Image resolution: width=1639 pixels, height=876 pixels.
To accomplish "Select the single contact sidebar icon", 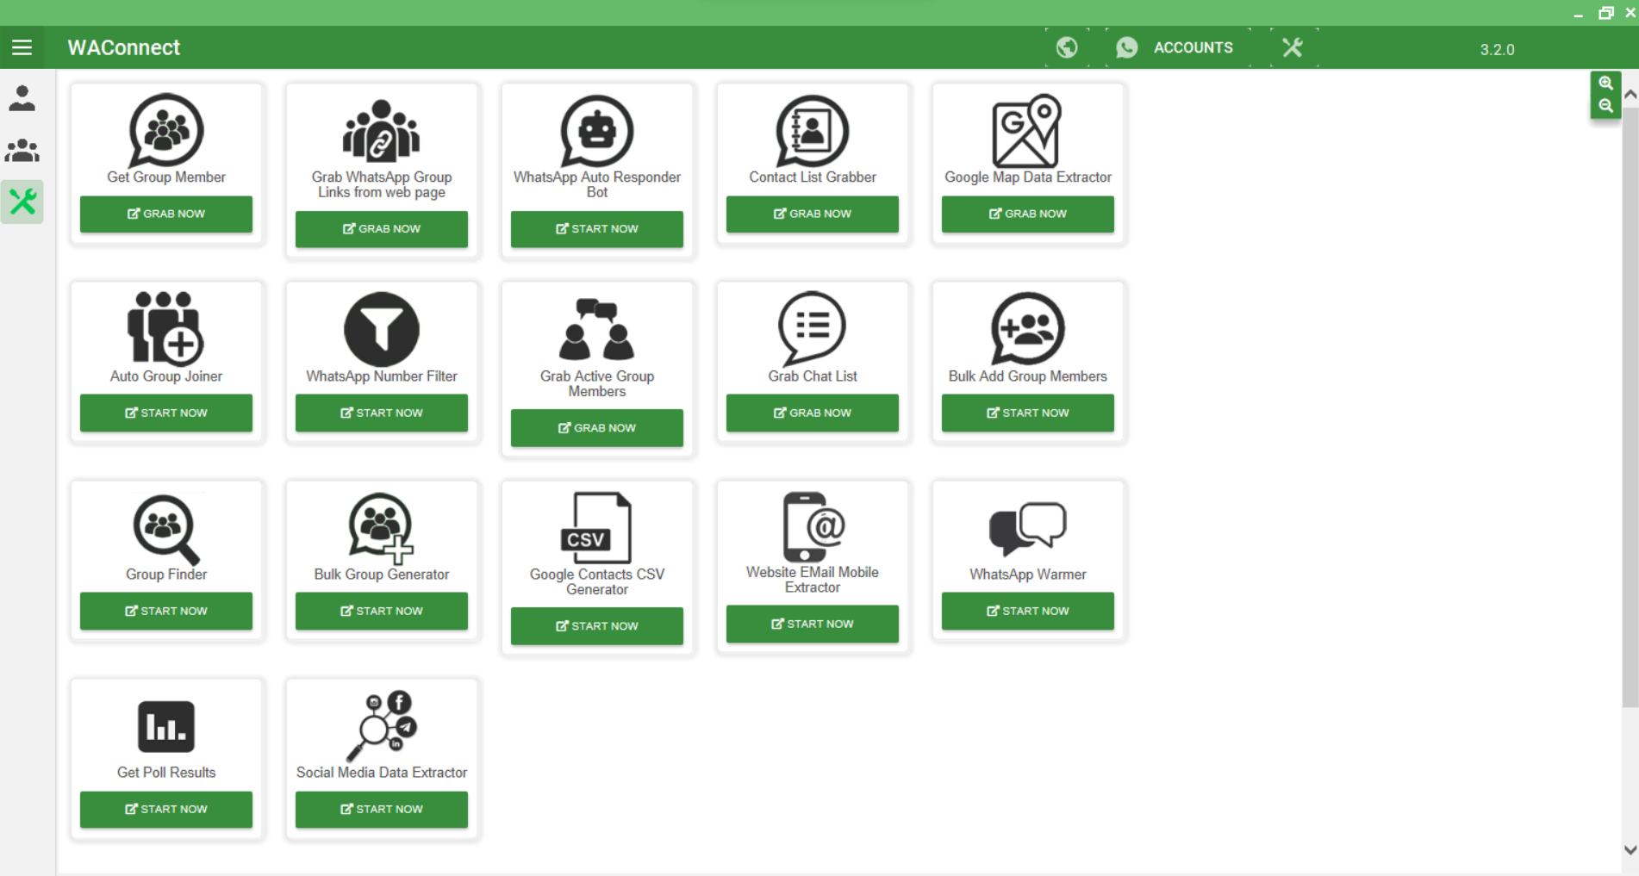I will click(22, 98).
